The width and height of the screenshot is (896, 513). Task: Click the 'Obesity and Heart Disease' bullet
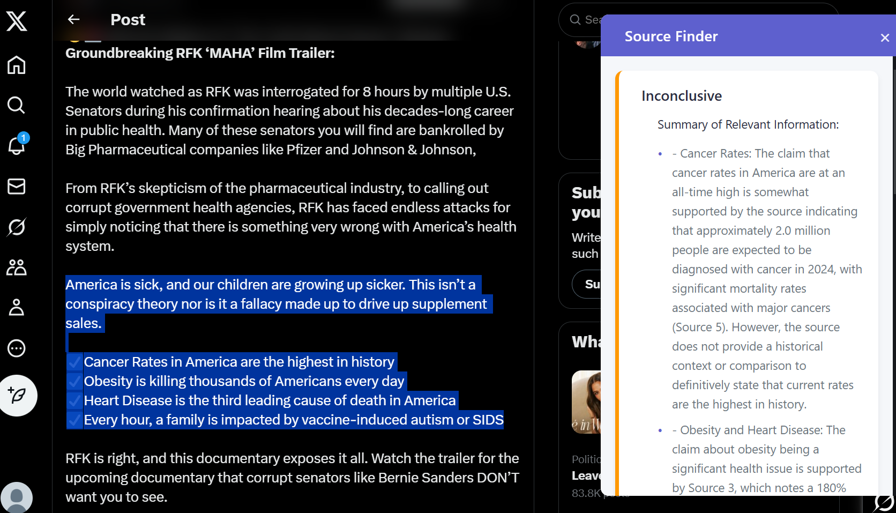pos(767,459)
